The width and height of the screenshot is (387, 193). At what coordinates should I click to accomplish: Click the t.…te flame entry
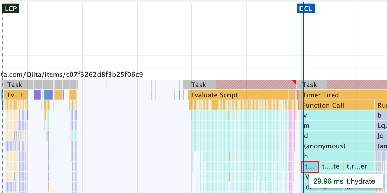[331, 167]
